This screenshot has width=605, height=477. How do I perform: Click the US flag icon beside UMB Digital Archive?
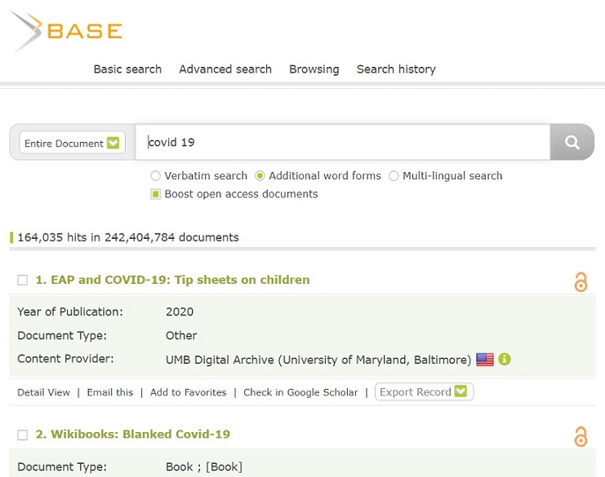tap(485, 360)
